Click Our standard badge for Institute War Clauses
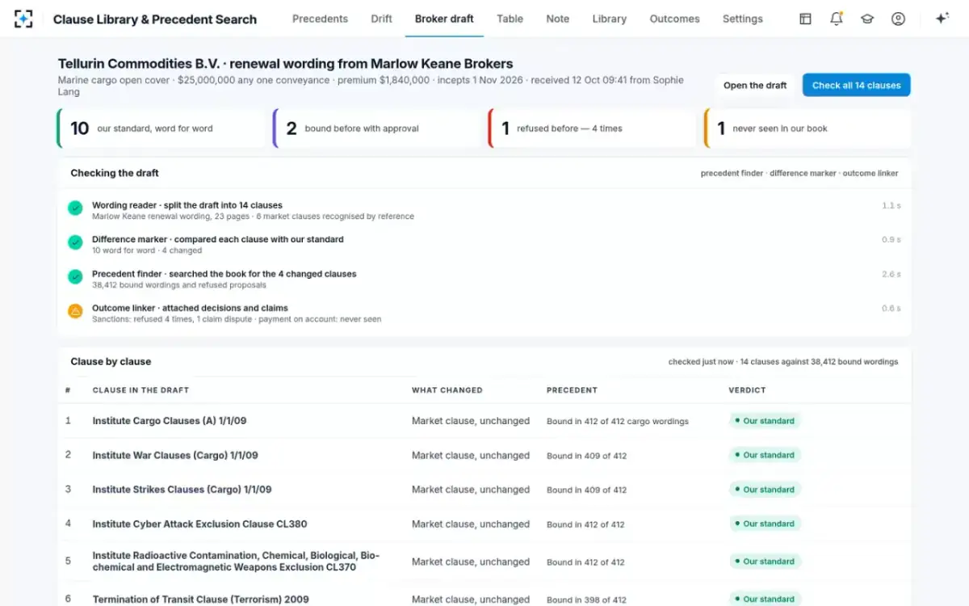969x606 pixels. pos(764,455)
